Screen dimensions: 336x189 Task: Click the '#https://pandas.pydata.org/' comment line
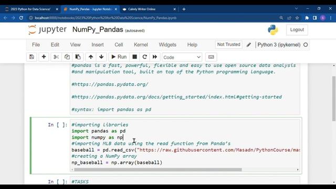[110, 85]
